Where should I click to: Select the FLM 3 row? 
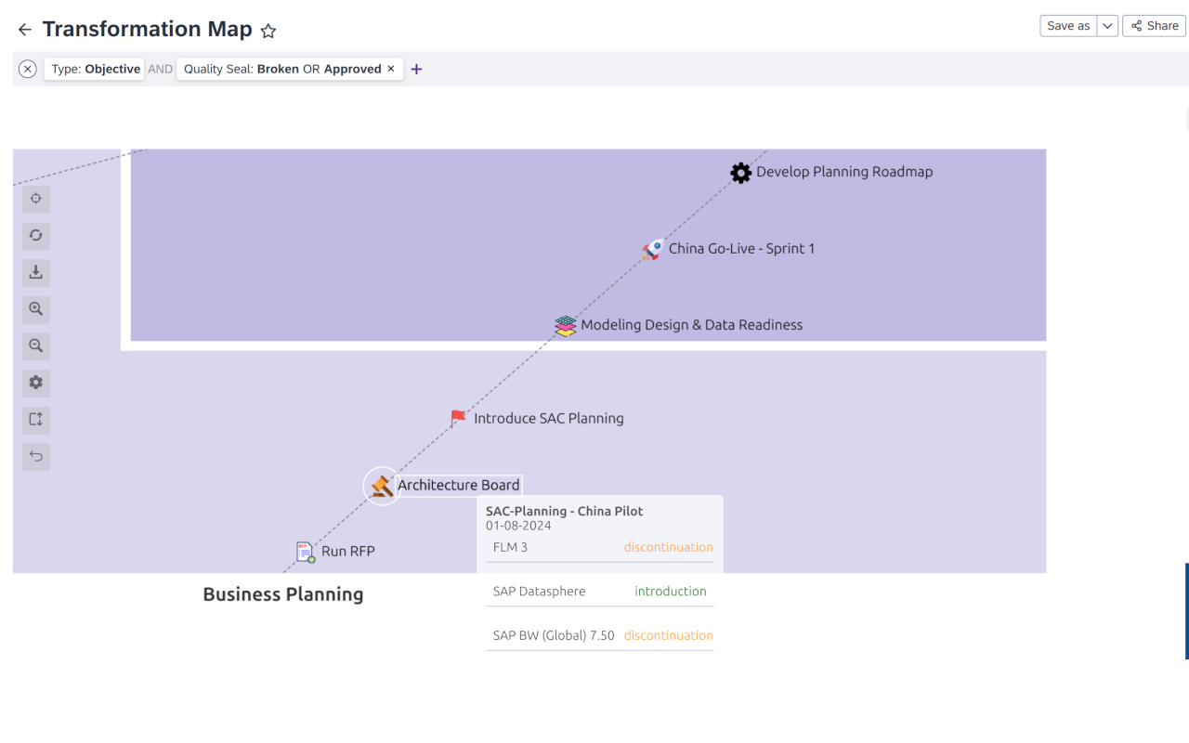[601, 548]
